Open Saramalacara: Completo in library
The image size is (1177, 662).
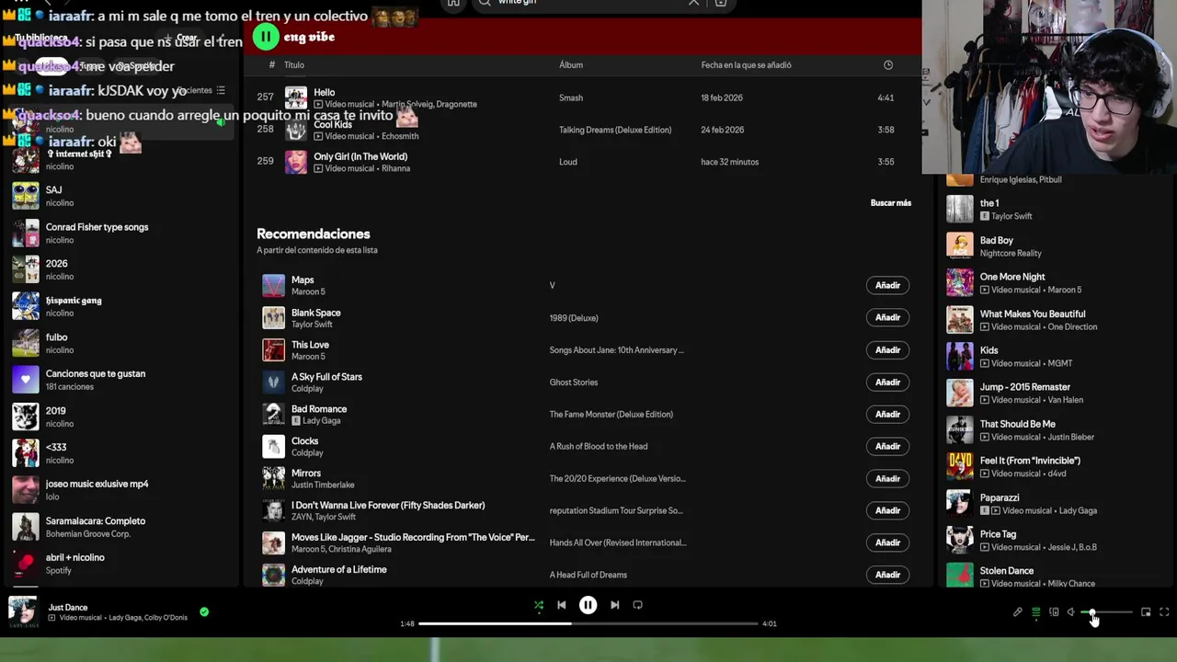tap(121, 527)
